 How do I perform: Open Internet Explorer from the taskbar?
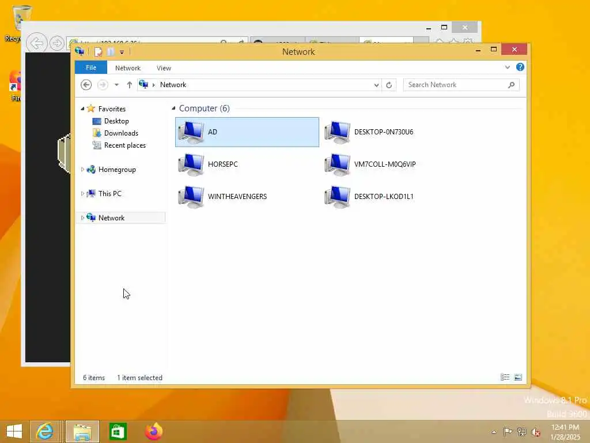point(45,431)
